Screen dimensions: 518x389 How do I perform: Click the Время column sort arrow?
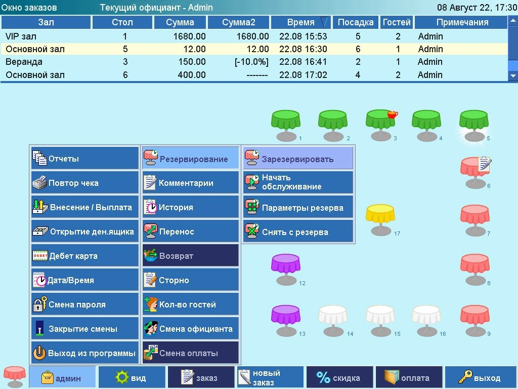point(324,22)
